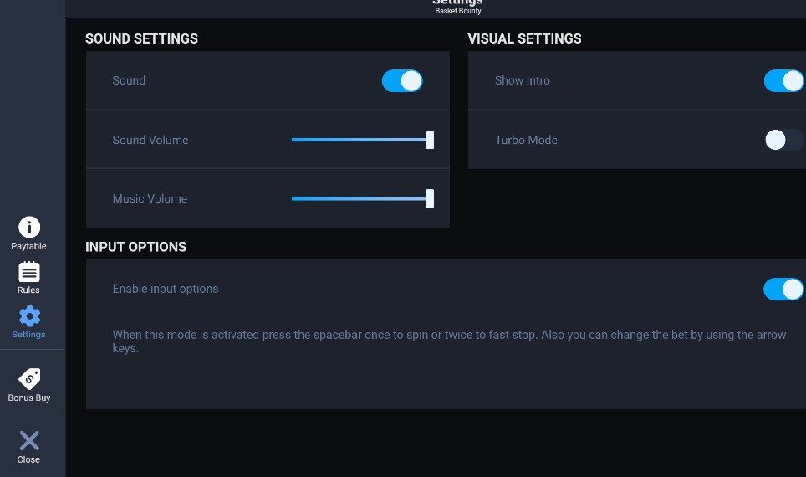Select the INPUT OPTIONS heading

[x=135, y=247]
